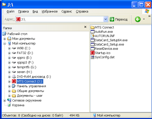The image size is (152, 119).
Task: Open the Back button history dropdown arrow
Action: pos(144,19)
